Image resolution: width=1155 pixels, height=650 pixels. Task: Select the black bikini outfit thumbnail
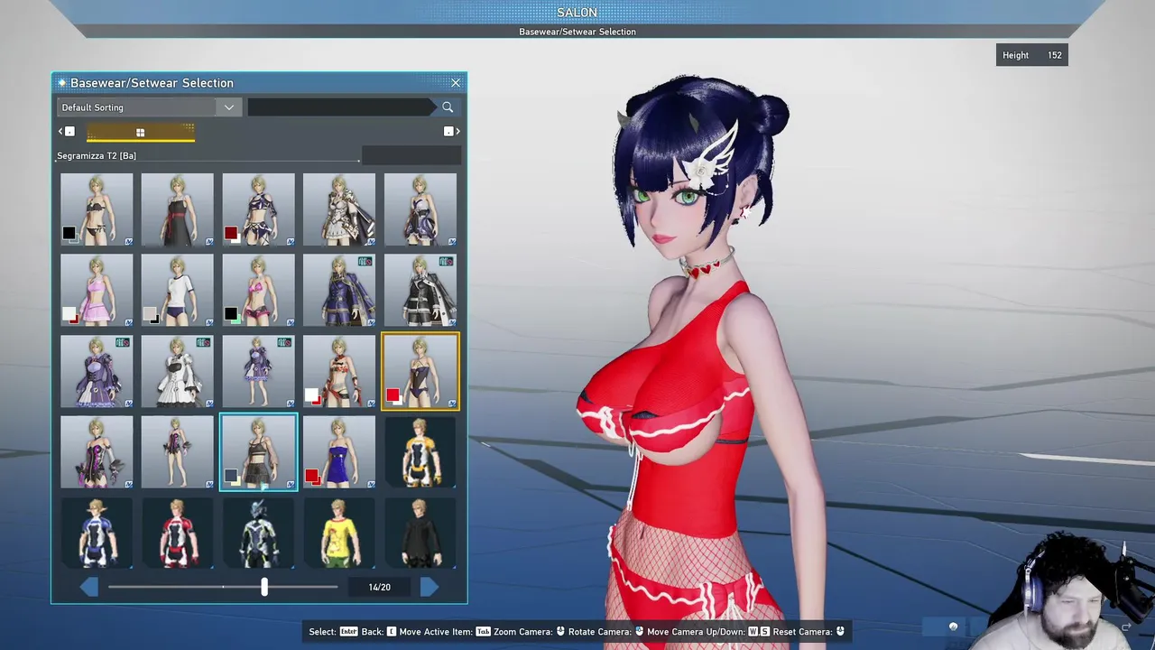coord(97,209)
